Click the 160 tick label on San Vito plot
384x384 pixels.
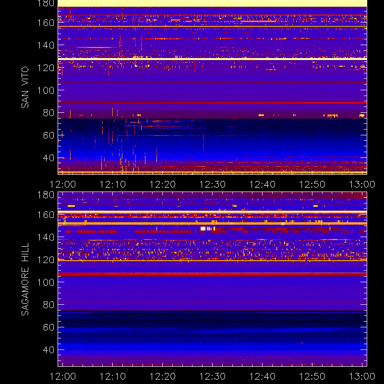pos(46,23)
